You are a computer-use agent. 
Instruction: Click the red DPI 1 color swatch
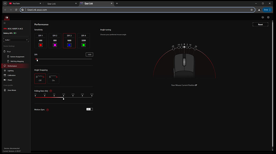coord(41,45)
